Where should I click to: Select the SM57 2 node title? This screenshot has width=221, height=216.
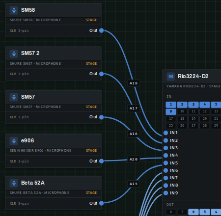click(x=30, y=54)
